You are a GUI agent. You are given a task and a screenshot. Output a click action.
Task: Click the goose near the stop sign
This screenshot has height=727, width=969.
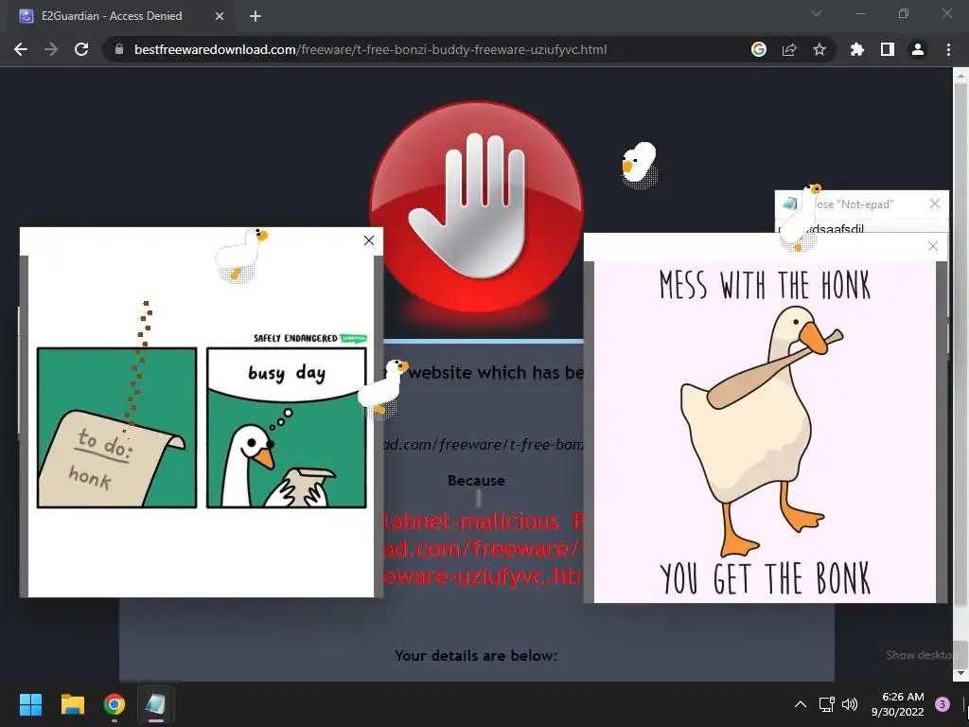[x=639, y=164]
